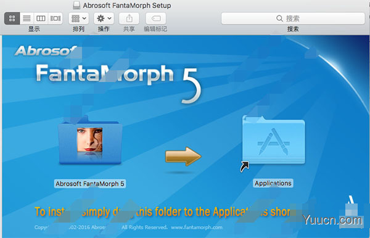Select the Abrosoft FantaMorph 5 folder icon
The image size is (370, 238).
click(90, 141)
